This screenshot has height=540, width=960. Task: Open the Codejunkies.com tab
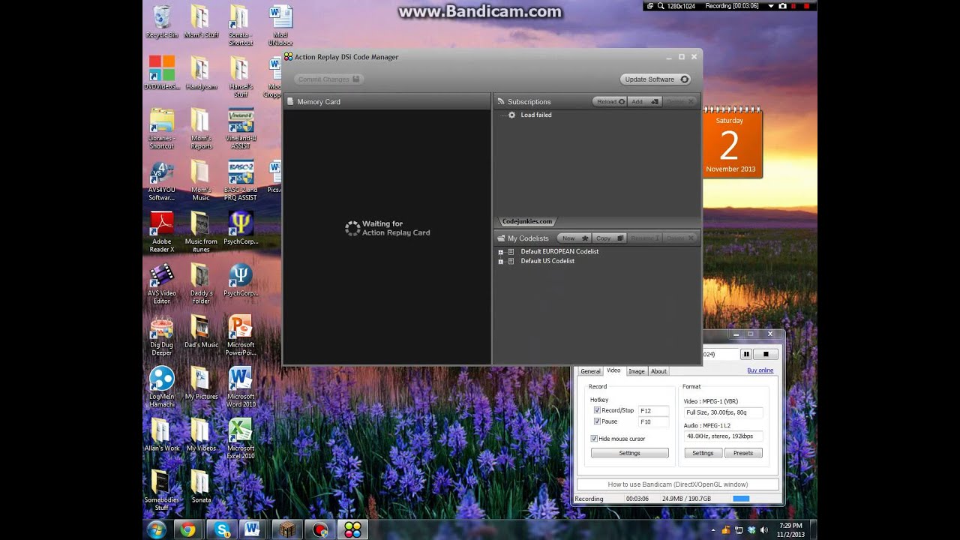click(x=527, y=221)
